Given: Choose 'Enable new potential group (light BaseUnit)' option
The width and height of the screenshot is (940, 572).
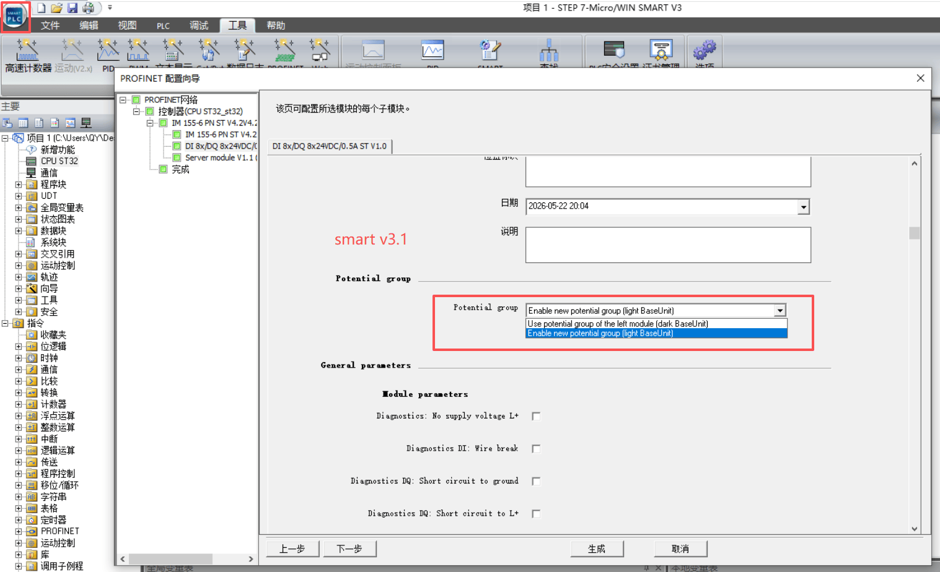Looking at the screenshot, I should (x=657, y=334).
